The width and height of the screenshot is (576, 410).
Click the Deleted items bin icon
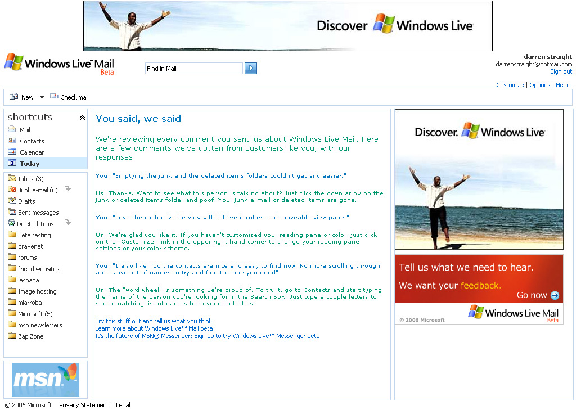click(x=12, y=223)
